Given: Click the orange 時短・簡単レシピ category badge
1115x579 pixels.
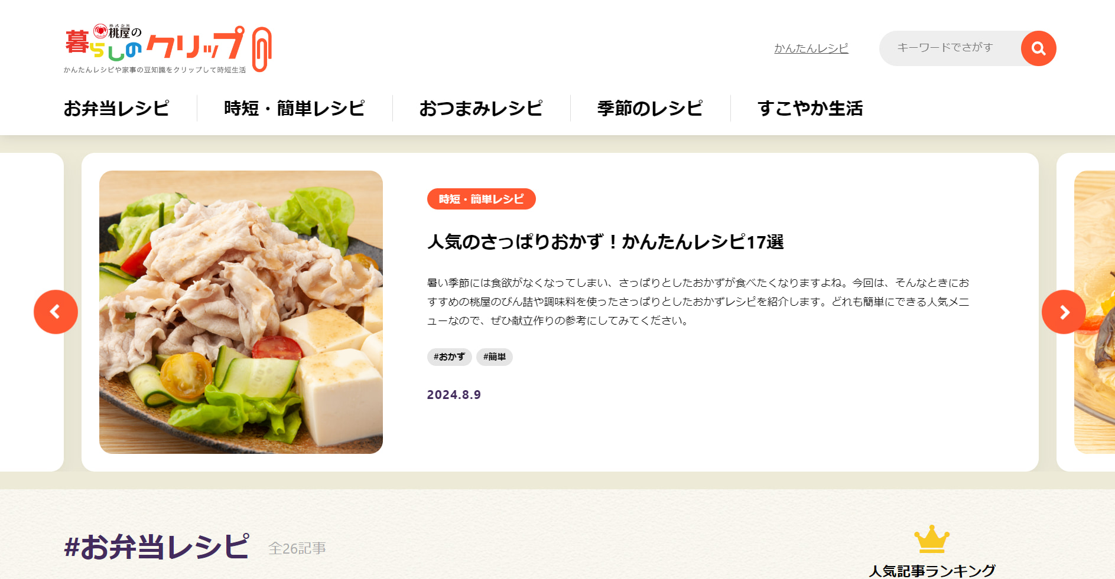Looking at the screenshot, I should pos(481,199).
